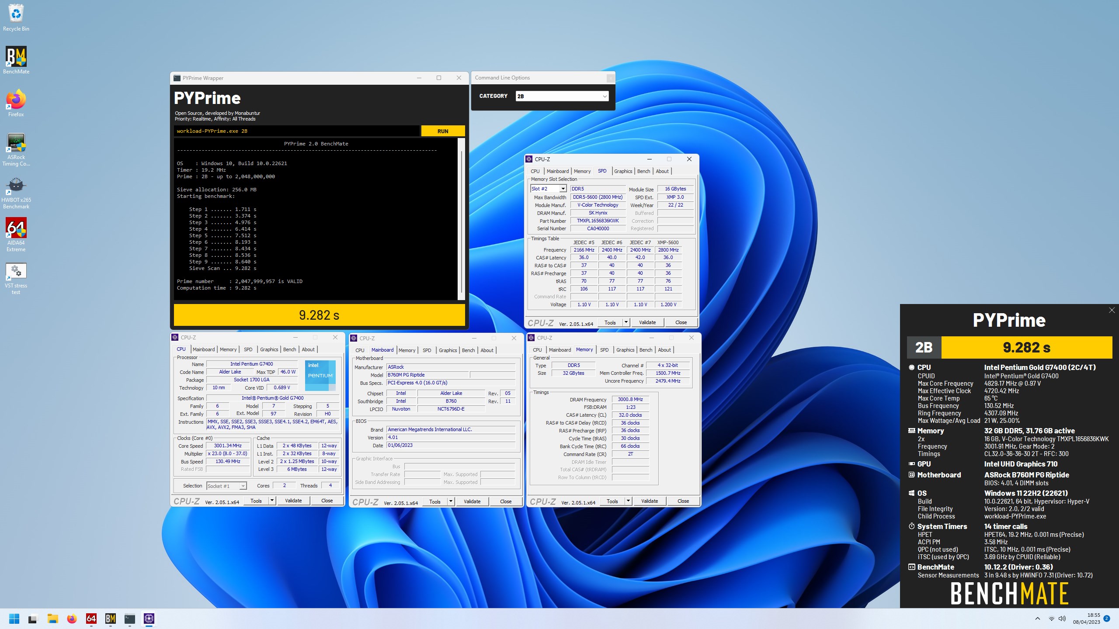This screenshot has height=629, width=1119.
Task: Expand Tools arrow in CPU-Z Memory window
Action: pos(628,501)
